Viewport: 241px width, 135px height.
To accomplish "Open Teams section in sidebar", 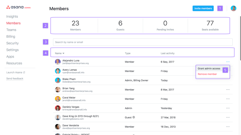I will [11, 30].
